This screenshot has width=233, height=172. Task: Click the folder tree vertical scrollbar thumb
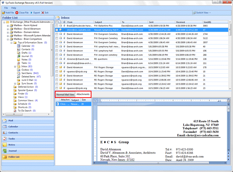(x=52, y=50)
